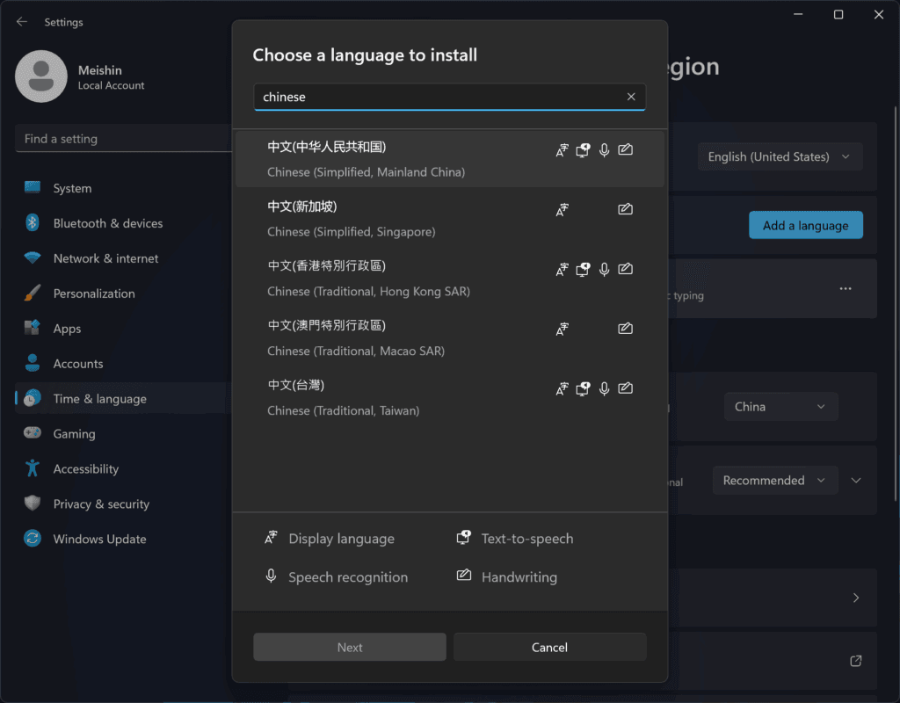Click handwriting icon on Chinese Singapore row
This screenshot has height=703, width=900.
[625, 209]
